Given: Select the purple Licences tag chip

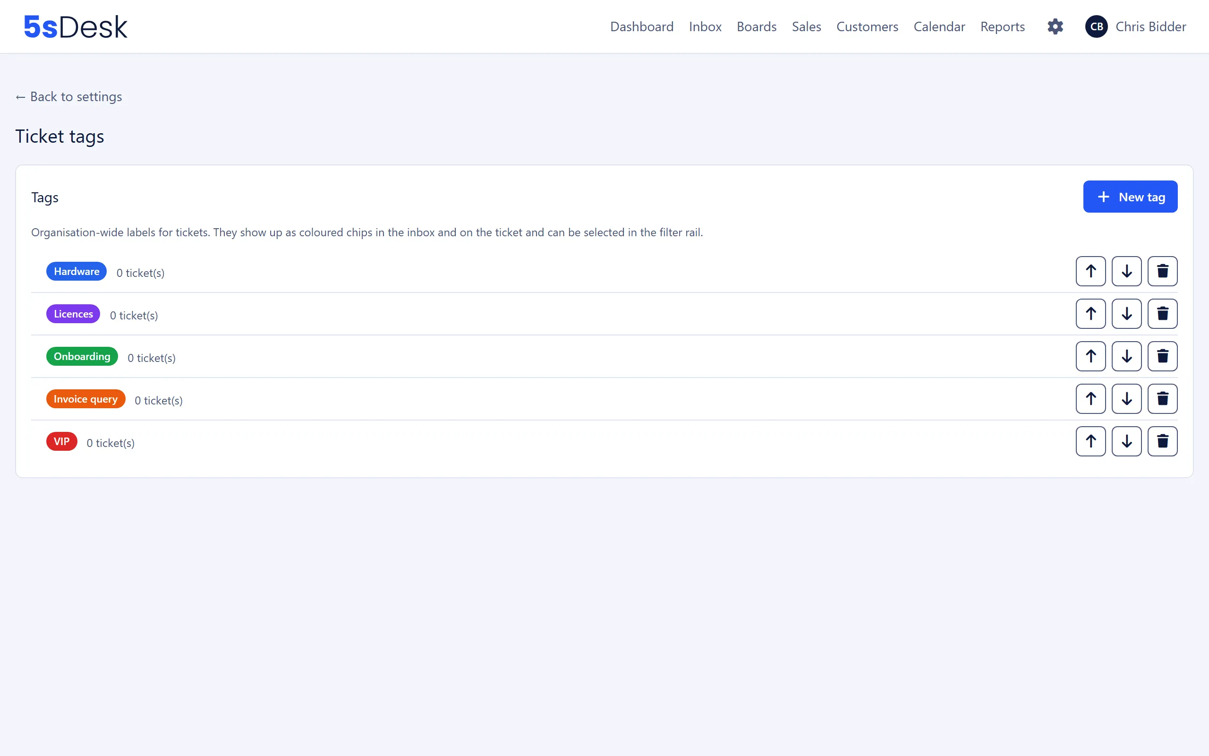Looking at the screenshot, I should (73, 313).
